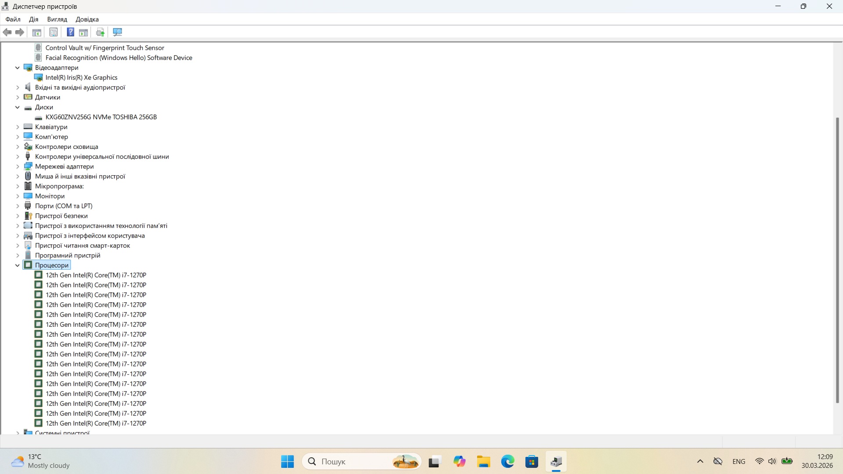Click the blue Help question mark icon
The height and width of the screenshot is (474, 843).
[70, 32]
